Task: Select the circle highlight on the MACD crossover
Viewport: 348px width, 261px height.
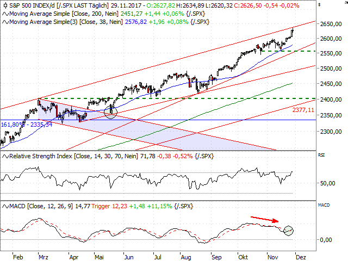Action: (x=289, y=231)
